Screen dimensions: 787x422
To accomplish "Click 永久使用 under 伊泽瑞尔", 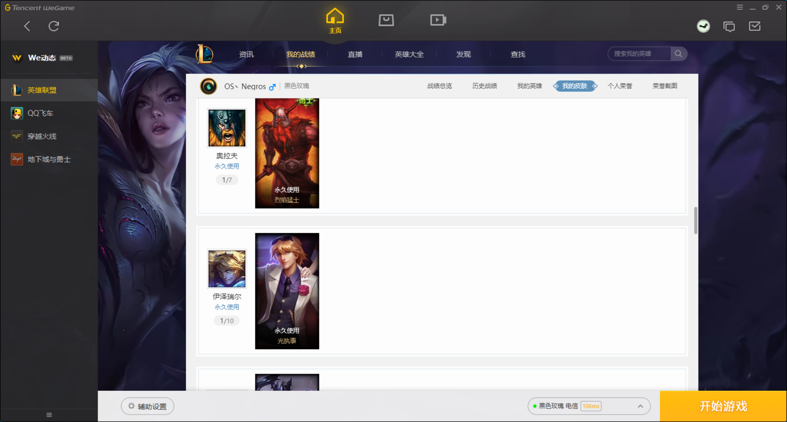I will point(227,307).
